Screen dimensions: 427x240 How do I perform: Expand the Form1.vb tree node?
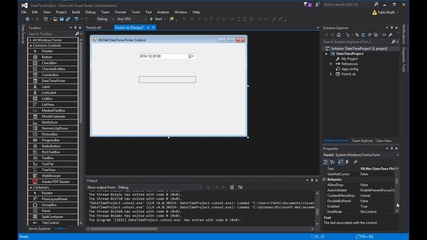click(x=331, y=74)
